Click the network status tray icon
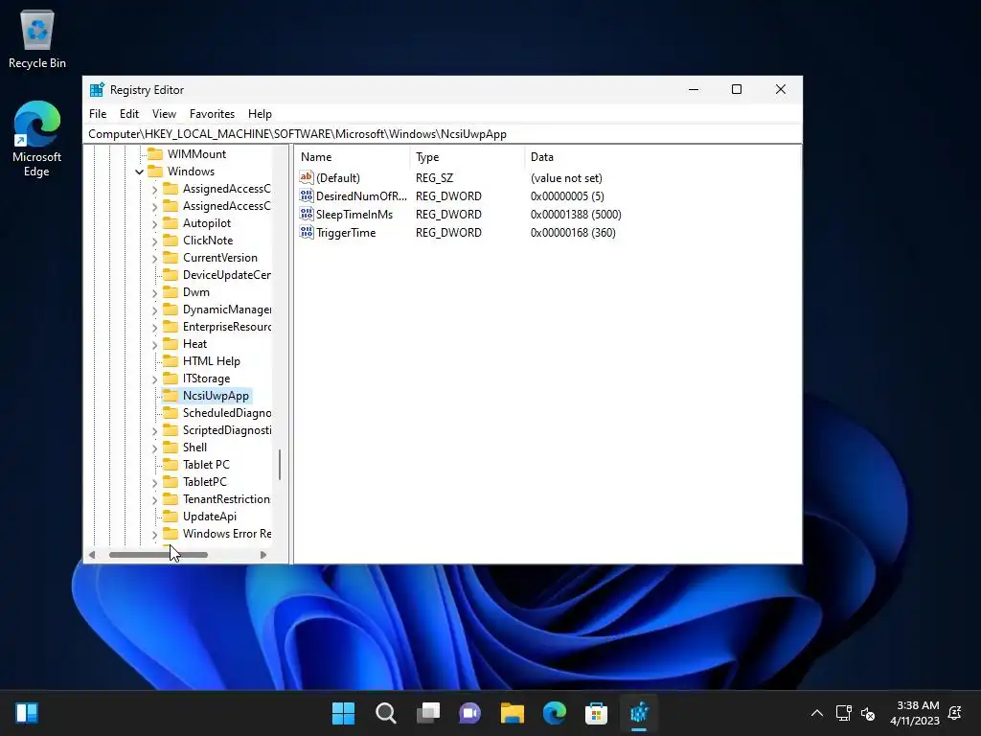 [x=843, y=713]
